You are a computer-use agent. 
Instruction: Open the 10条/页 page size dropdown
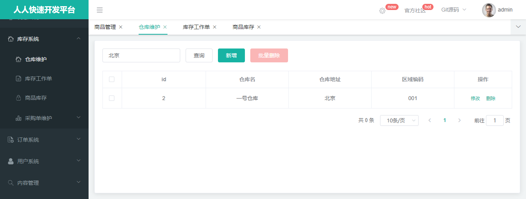[399, 120]
